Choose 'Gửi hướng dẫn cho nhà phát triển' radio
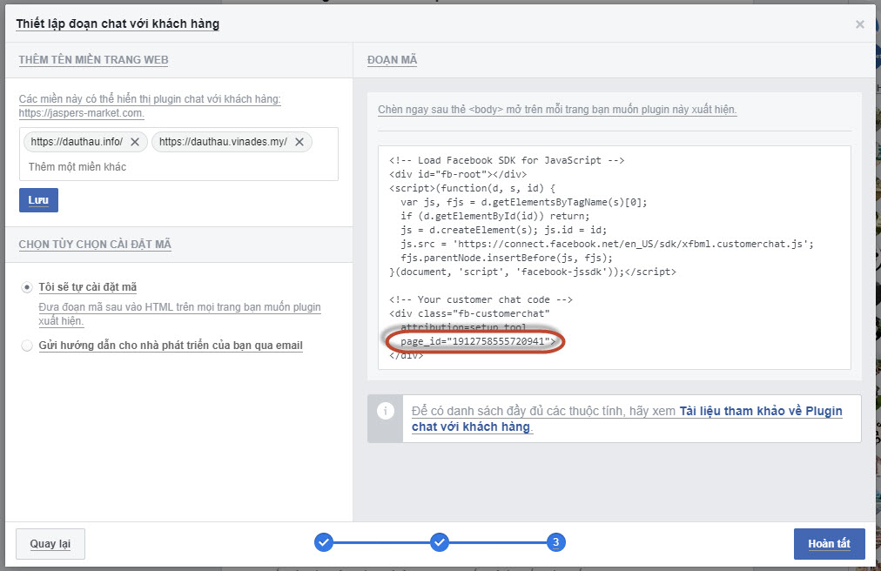 tap(26, 346)
